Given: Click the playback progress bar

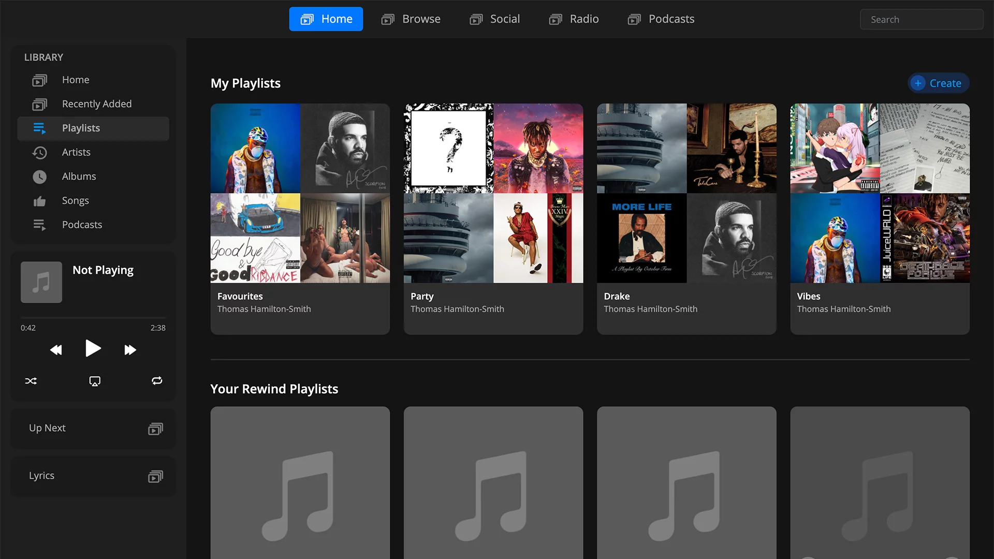Looking at the screenshot, I should [x=93, y=317].
